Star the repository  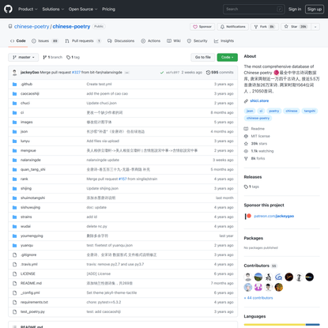[296, 27]
